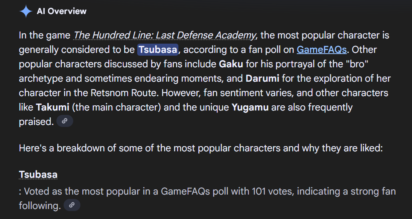Image resolution: width=412 pixels, height=219 pixels.
Task: Click the underlined Tsubasa section heading
Action: pos(38,175)
